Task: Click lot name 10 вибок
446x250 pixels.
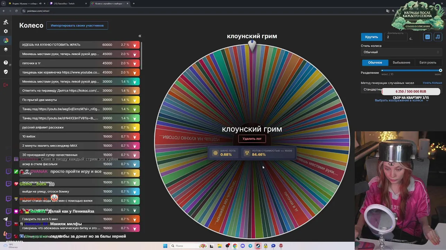Action: click(x=29, y=136)
